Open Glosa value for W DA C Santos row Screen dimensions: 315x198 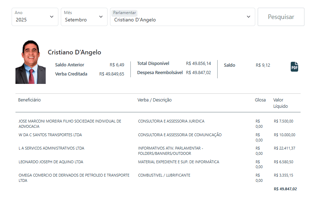259,138
